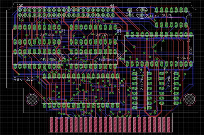Image resolution: width=204 pixels, height=135 pixels.
Task: Select the 74174N IC6 chip
Action: coord(142,91)
